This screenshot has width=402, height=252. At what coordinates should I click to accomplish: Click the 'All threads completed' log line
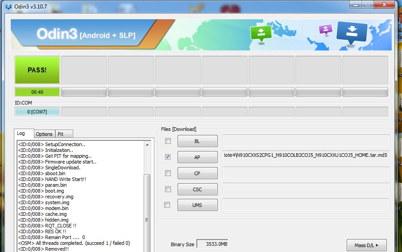pyautogui.click(x=74, y=243)
